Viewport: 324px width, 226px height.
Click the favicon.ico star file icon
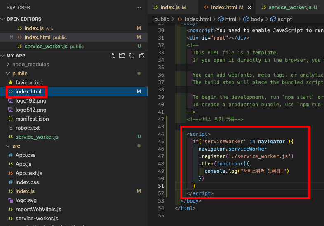pos(11,83)
